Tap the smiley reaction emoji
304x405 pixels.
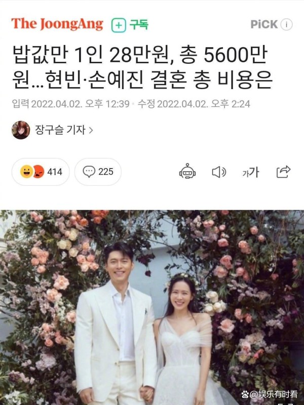[27, 172]
